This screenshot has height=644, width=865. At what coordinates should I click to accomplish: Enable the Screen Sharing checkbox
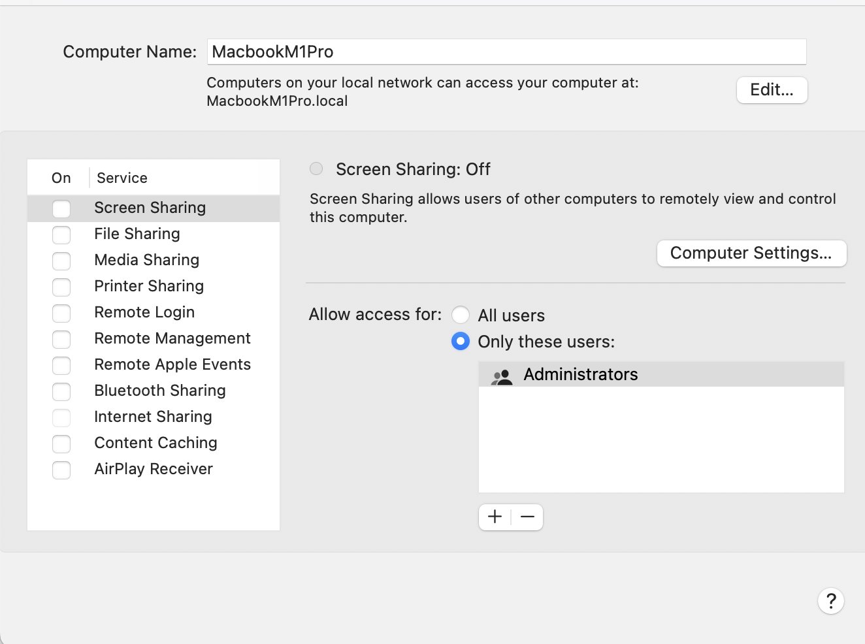click(61, 208)
